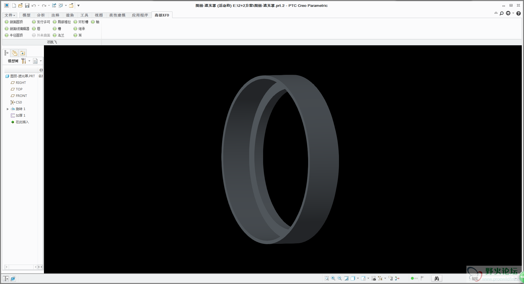Undo the last action
The height and width of the screenshot is (284, 524).
click(x=34, y=5)
